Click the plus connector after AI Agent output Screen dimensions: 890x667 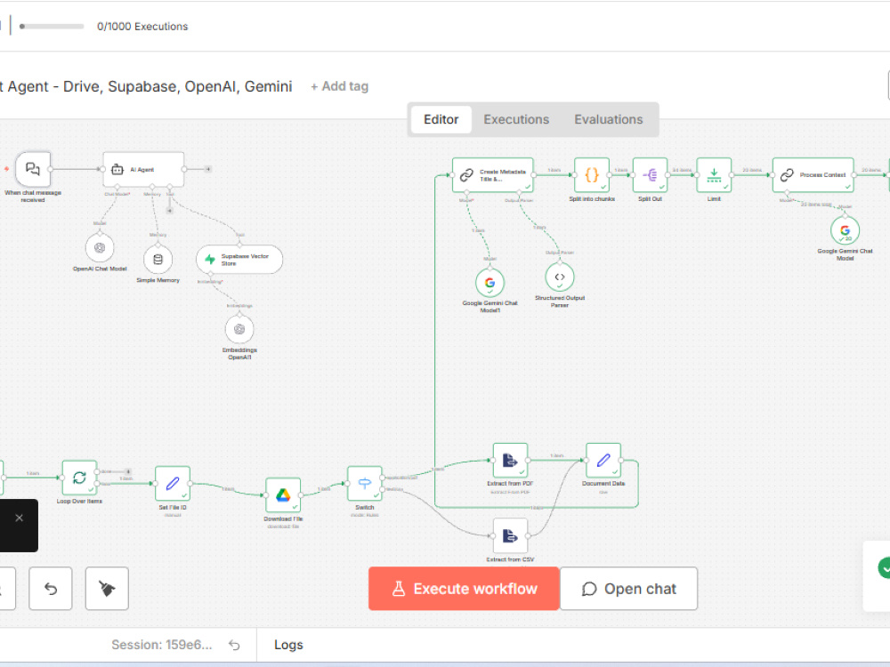(208, 169)
